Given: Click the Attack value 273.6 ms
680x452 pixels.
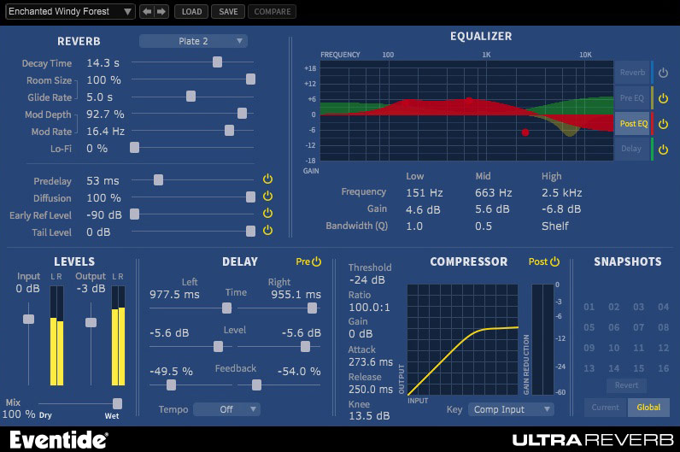Looking at the screenshot, I should coord(371,361).
